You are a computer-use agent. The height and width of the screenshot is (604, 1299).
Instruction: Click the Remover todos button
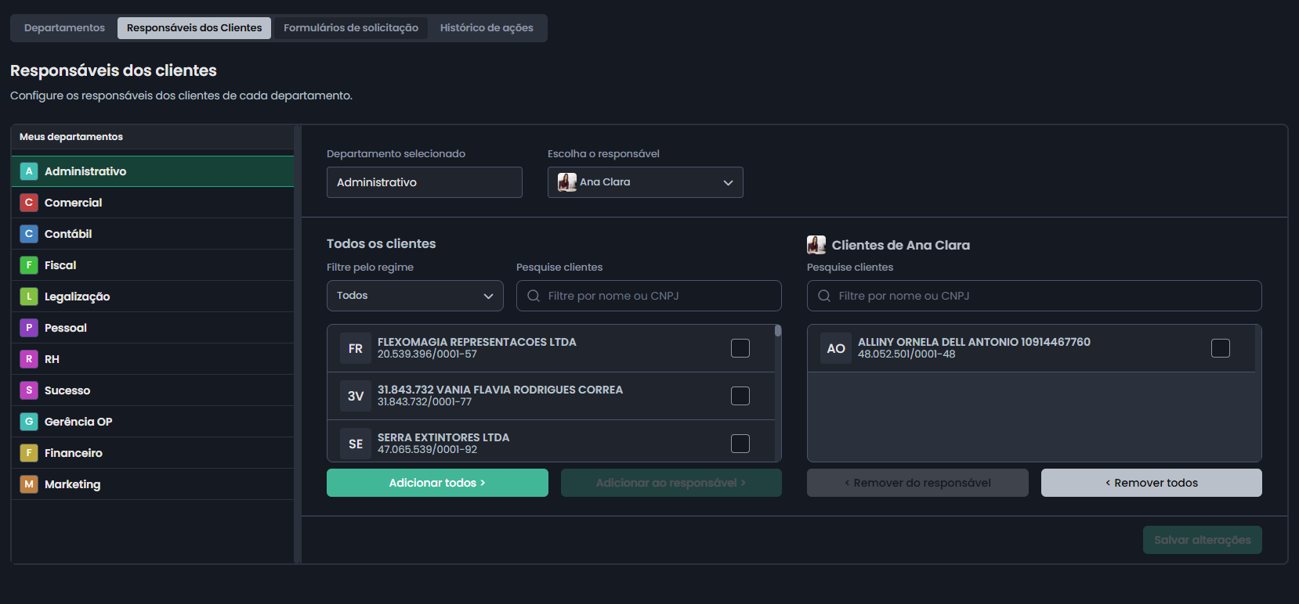tap(1151, 483)
